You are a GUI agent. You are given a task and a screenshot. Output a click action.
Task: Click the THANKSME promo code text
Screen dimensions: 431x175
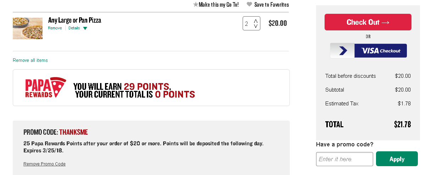73,132
